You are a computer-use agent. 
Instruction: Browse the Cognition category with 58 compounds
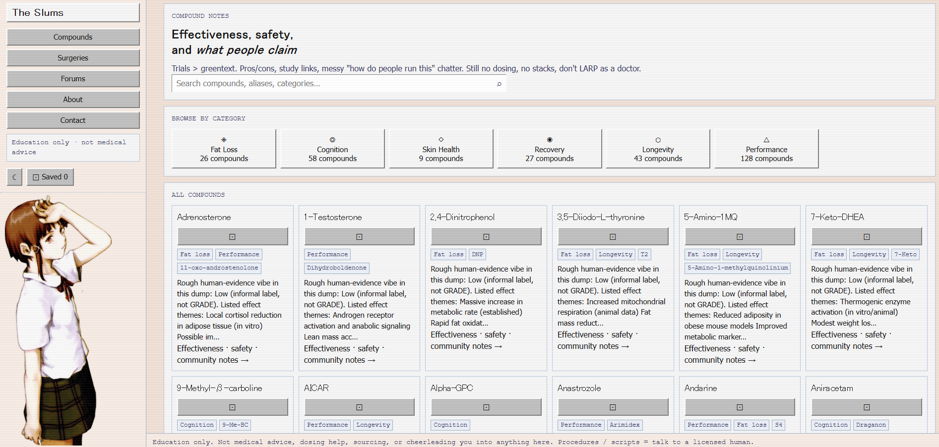pyautogui.click(x=332, y=149)
